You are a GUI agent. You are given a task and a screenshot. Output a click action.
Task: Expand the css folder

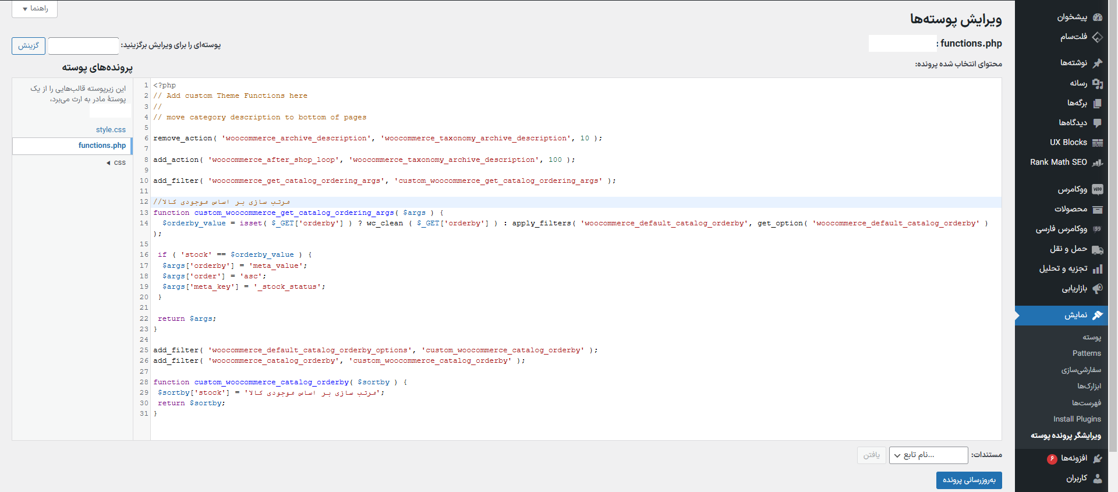[x=116, y=163]
